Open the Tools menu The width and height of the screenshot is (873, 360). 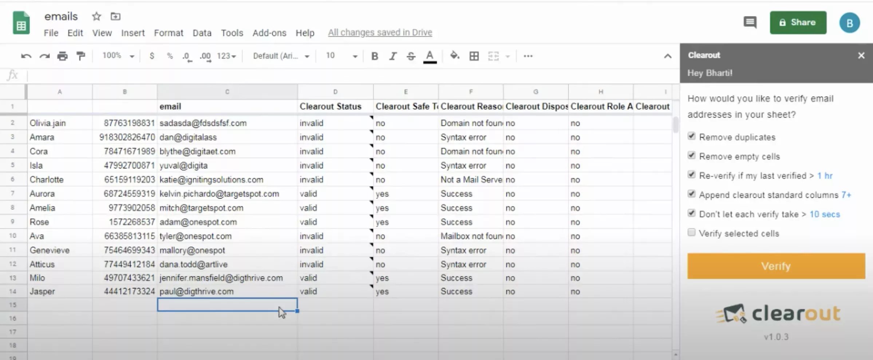[232, 33]
